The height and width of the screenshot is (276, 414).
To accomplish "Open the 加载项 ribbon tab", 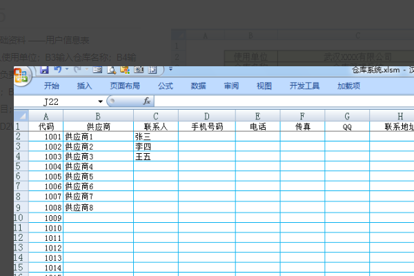I will 348,86.
